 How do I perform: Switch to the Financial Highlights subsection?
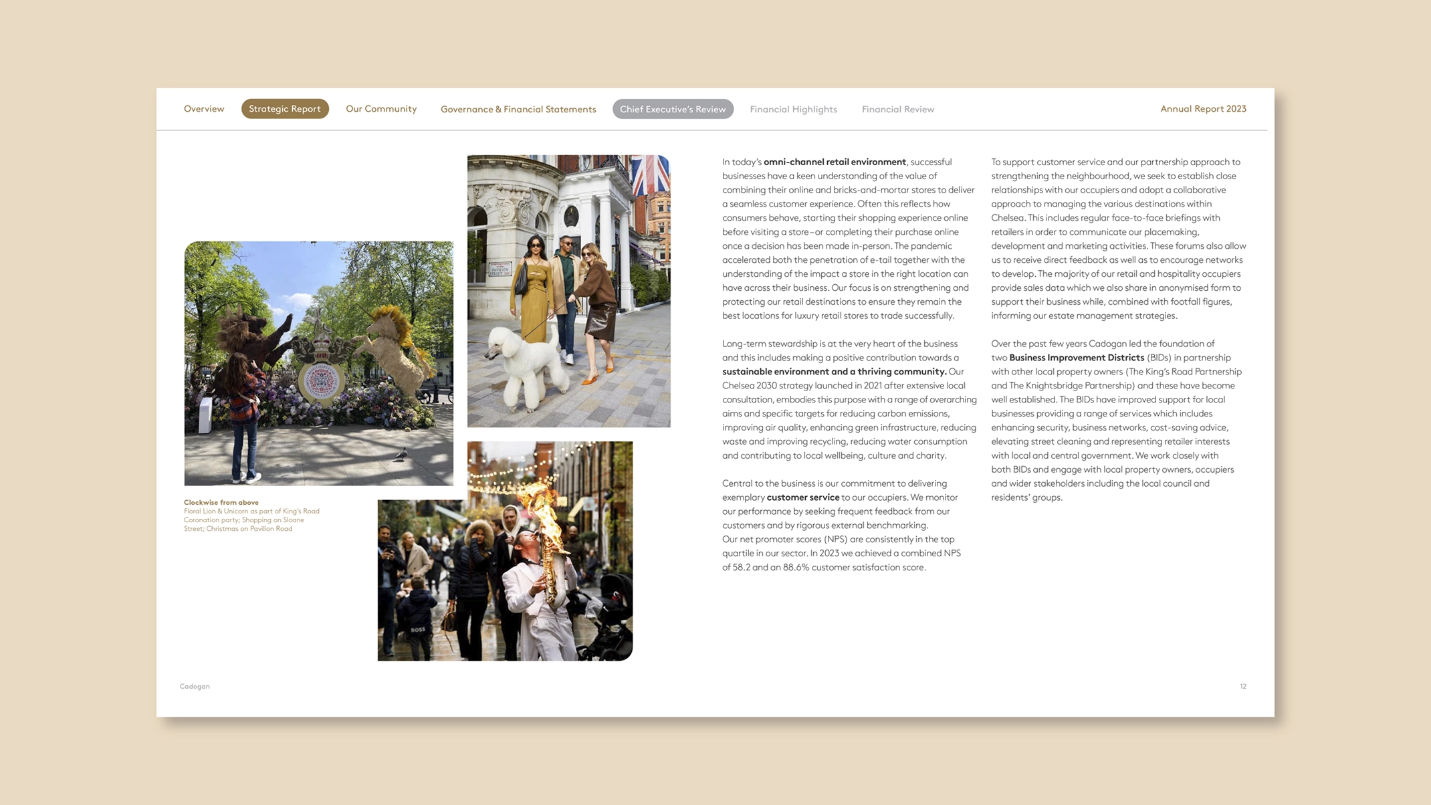(793, 109)
